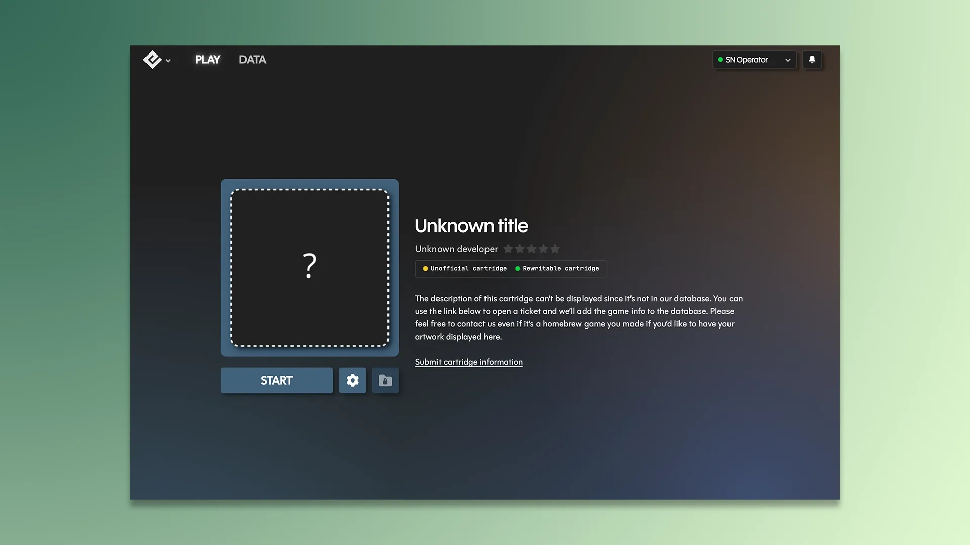Open the SN Operator device dropdown

pyautogui.click(x=754, y=60)
